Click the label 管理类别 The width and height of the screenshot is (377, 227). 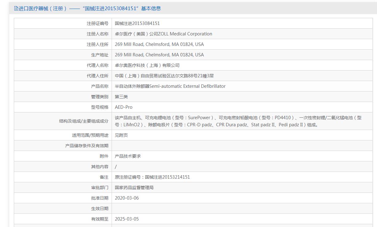100,97
